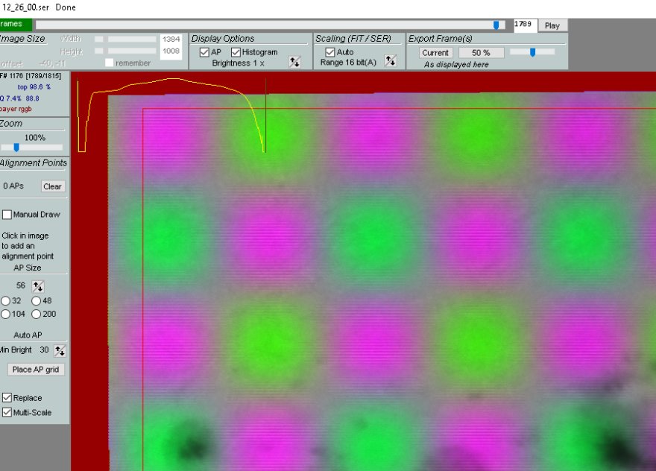Viewport: 656px width, 471px height.
Task: Disable the Multi-Scale checkbox
Action: [7, 412]
